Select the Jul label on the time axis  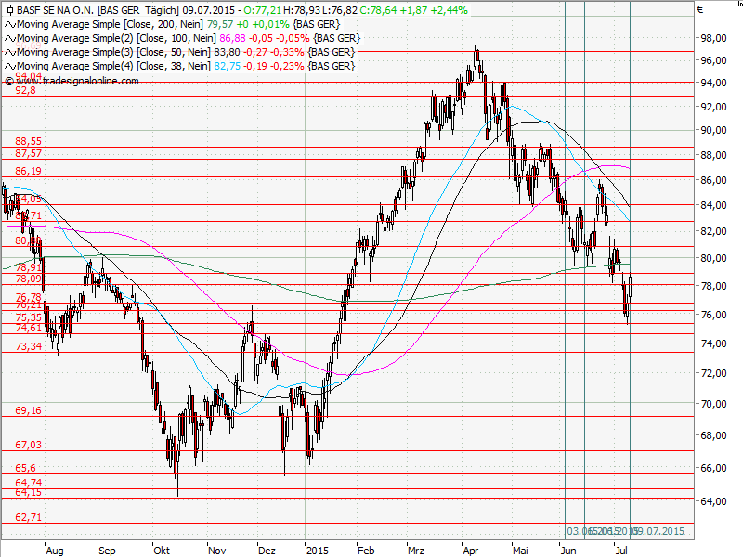pyautogui.click(x=620, y=550)
